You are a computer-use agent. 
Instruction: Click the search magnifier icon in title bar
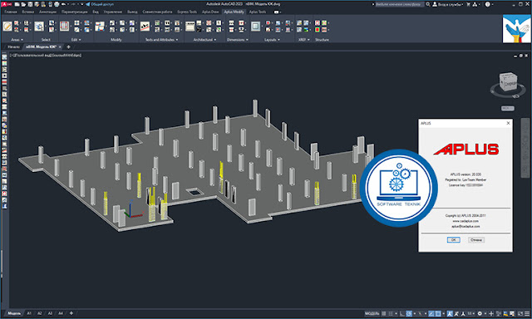428,4
